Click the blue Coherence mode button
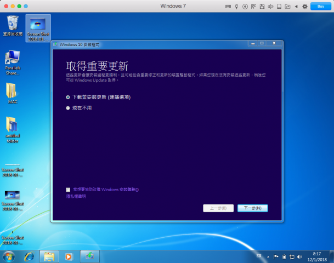 26,7
